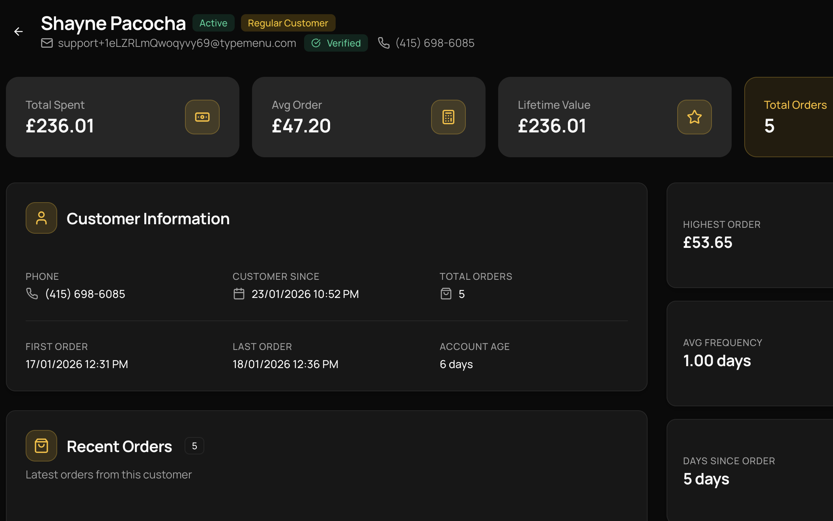Click the green Verified badge
833x521 pixels.
[x=336, y=43]
